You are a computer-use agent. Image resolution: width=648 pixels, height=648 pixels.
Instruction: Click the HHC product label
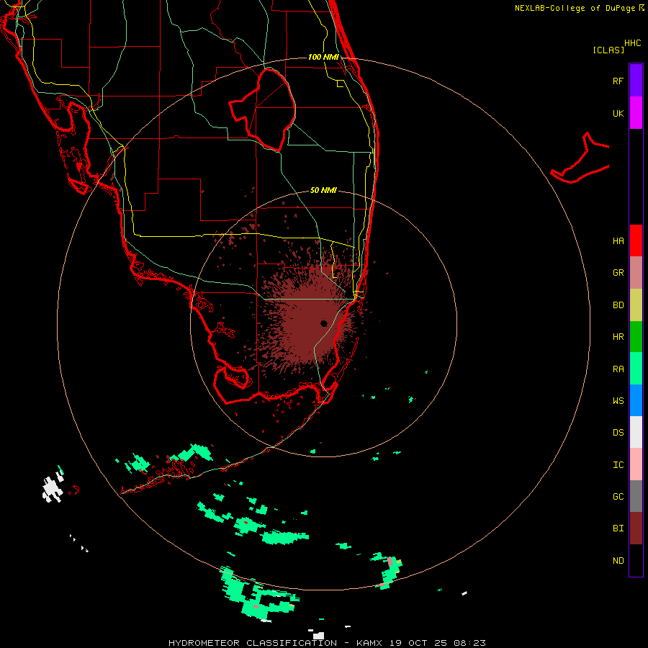[633, 43]
